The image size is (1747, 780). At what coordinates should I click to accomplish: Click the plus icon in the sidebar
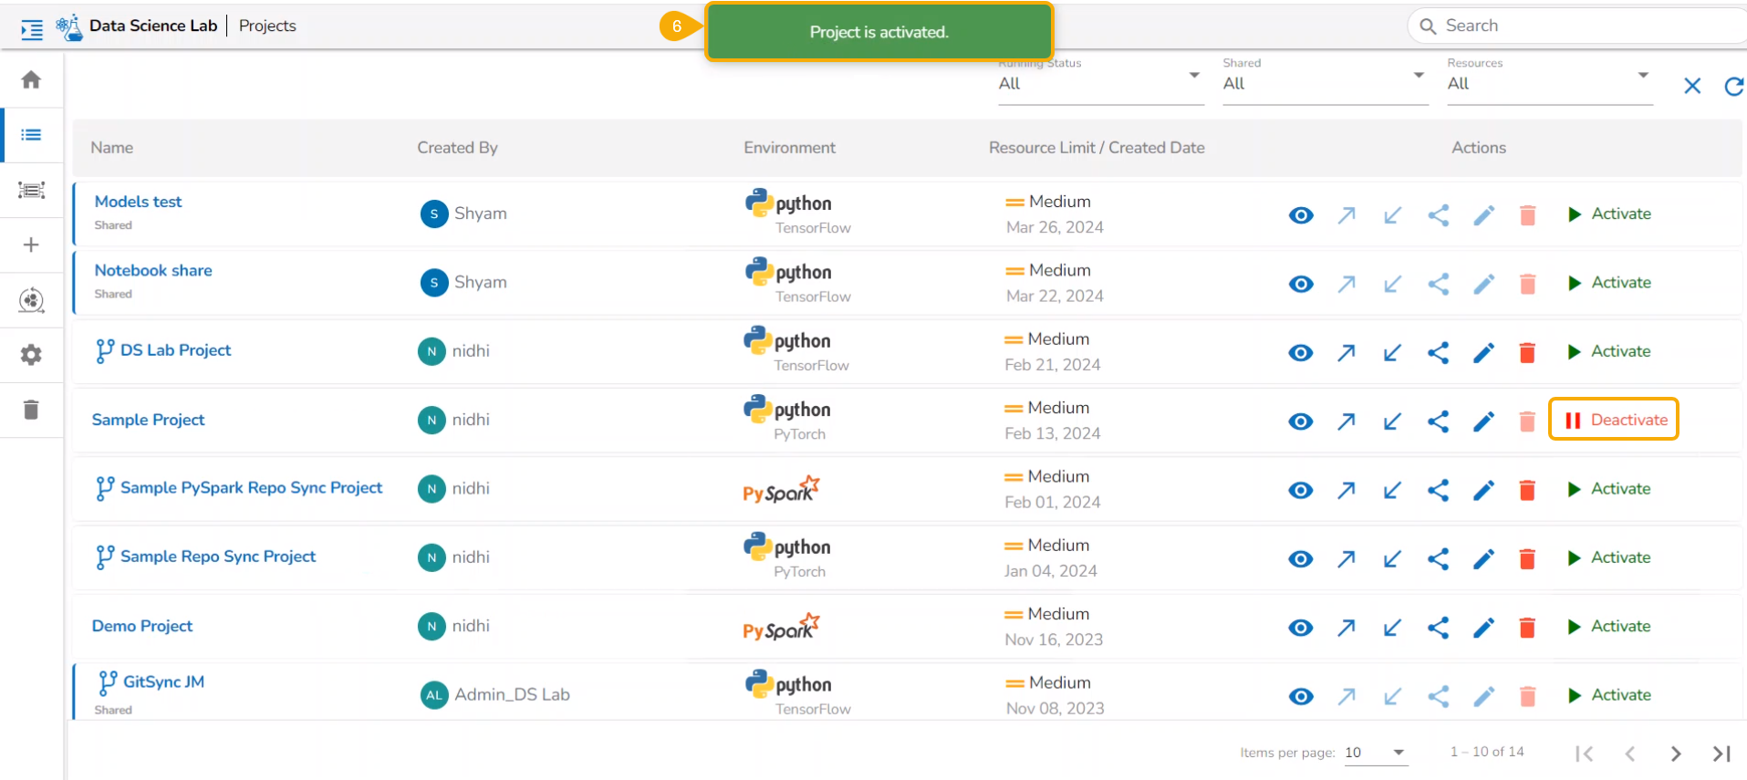click(31, 245)
